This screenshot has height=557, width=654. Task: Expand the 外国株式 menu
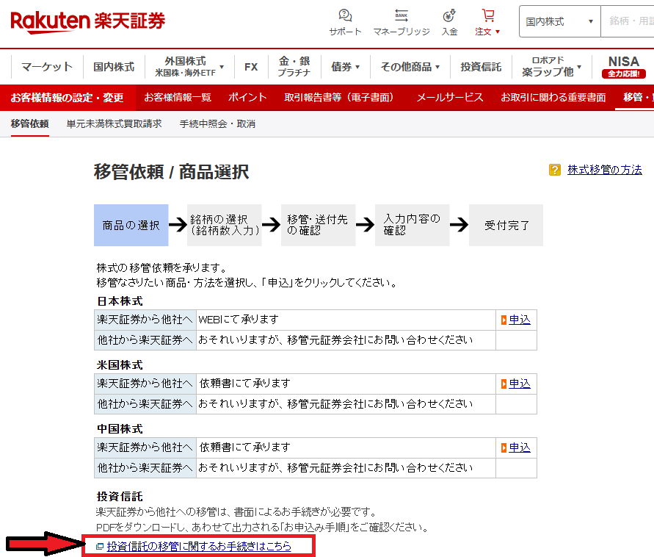click(x=189, y=67)
